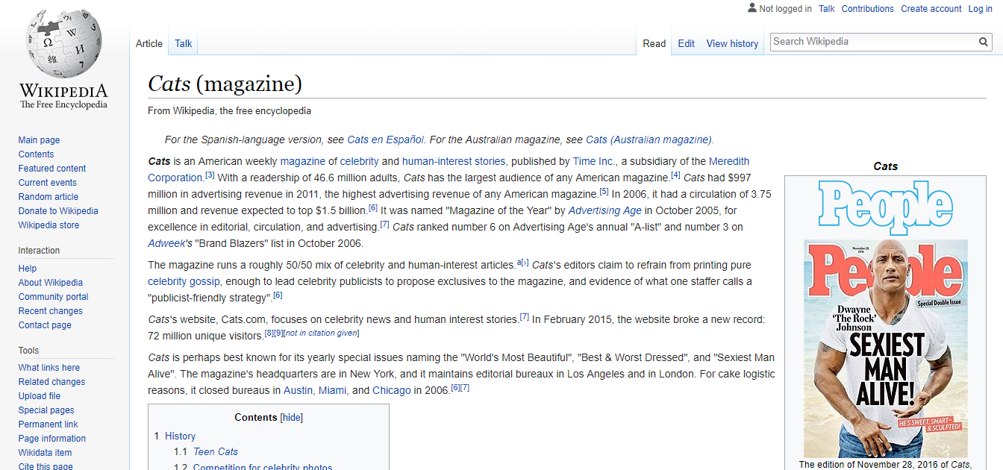The height and width of the screenshot is (470, 1003).
Task: Click the Wikipedia globe logo
Action: [63, 42]
